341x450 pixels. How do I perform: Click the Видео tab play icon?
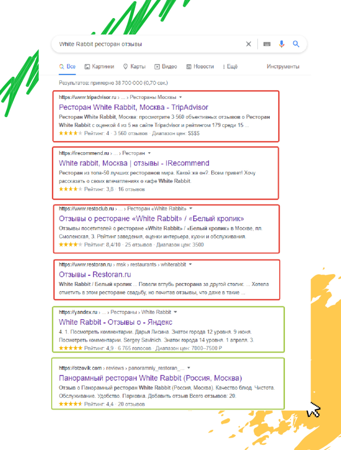pyautogui.click(x=157, y=67)
